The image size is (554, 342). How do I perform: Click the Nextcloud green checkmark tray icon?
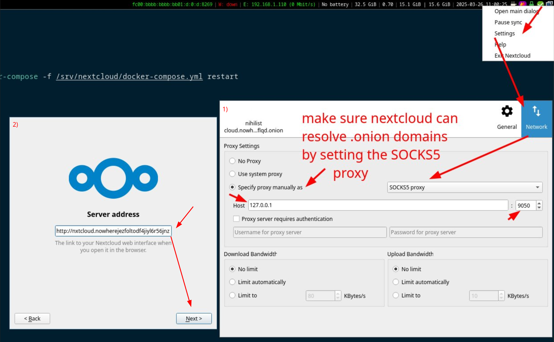(x=540, y=4)
